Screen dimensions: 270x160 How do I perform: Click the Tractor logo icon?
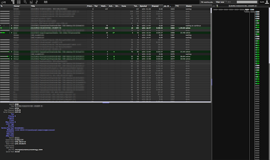3,2
